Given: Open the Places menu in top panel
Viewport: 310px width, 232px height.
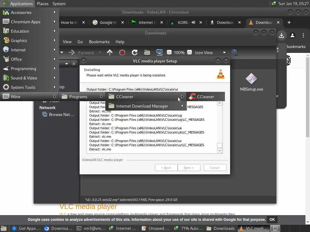Looking at the screenshot, I should (42, 4).
